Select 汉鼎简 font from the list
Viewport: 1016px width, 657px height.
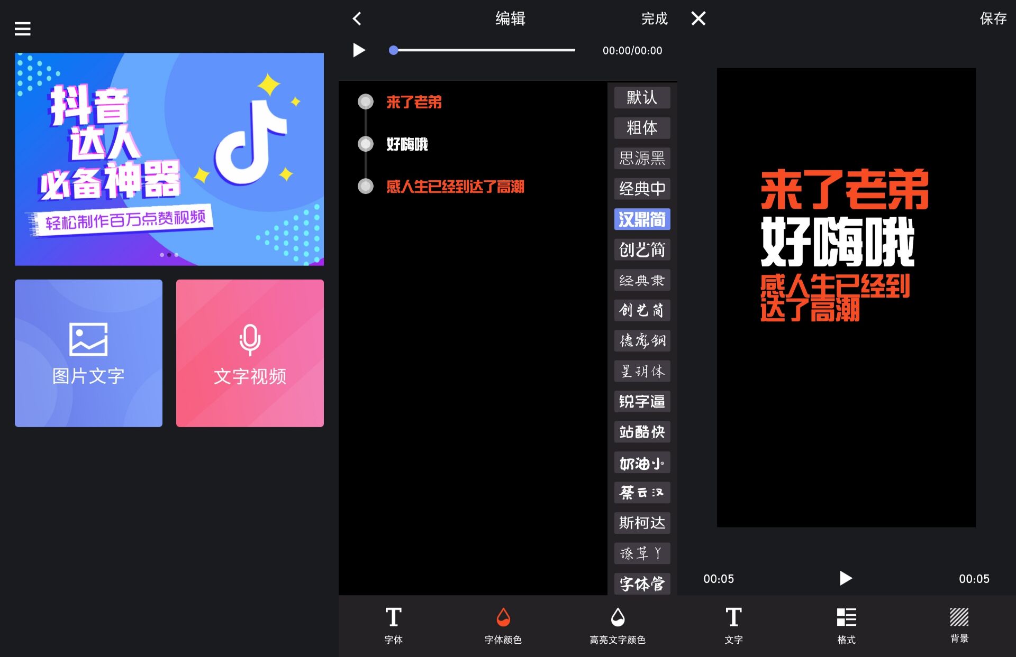pyautogui.click(x=641, y=220)
